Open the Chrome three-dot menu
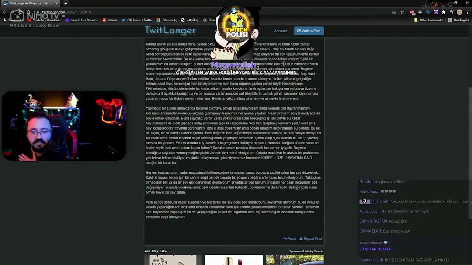 click(467, 12)
